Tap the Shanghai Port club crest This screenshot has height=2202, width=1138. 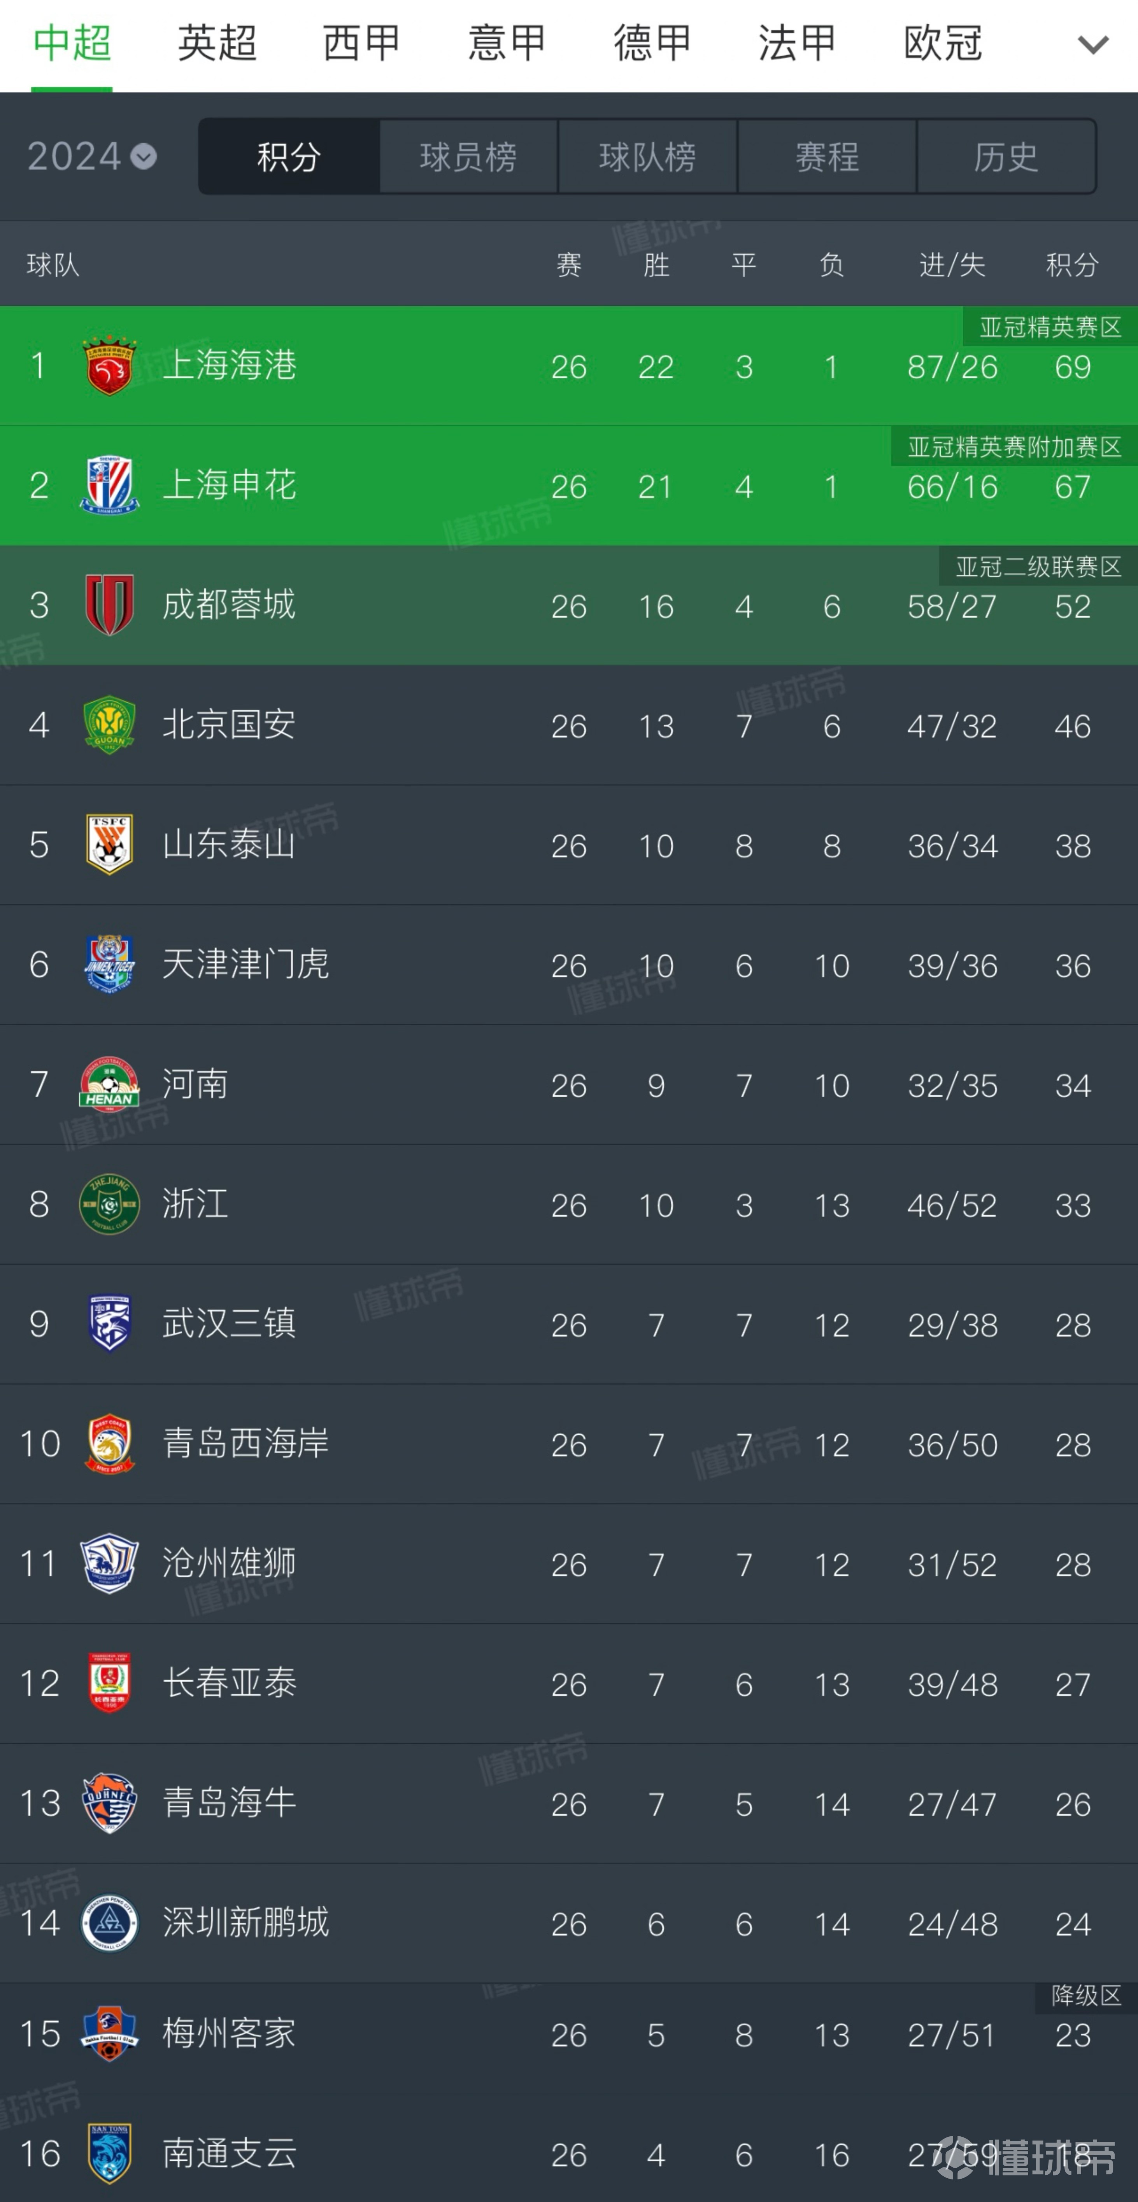pyautogui.click(x=109, y=366)
